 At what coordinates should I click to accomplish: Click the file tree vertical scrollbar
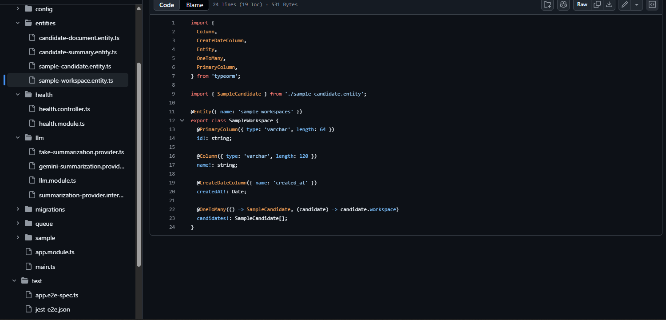(x=139, y=164)
